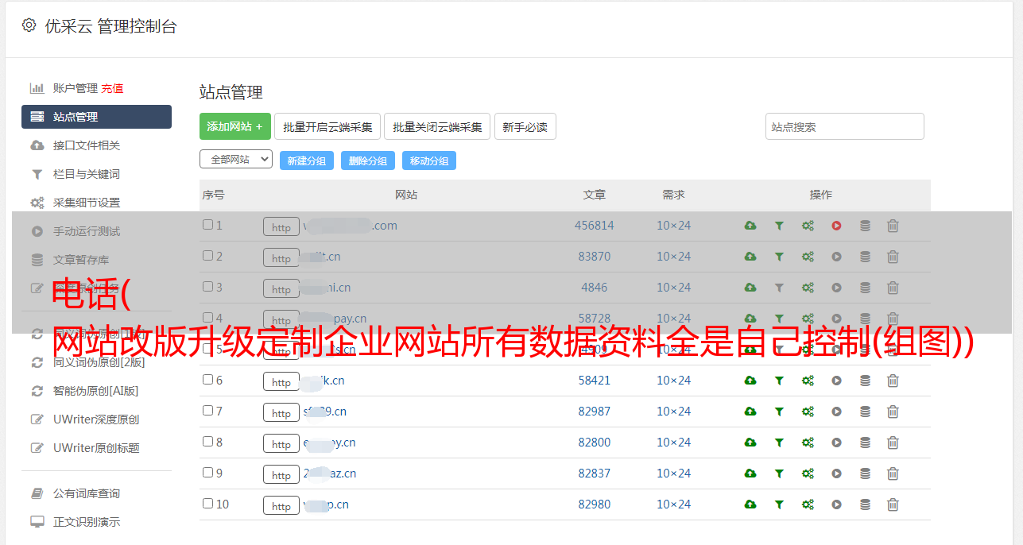Open the funnel filter icon in row 7
1023x545 pixels.
click(779, 412)
